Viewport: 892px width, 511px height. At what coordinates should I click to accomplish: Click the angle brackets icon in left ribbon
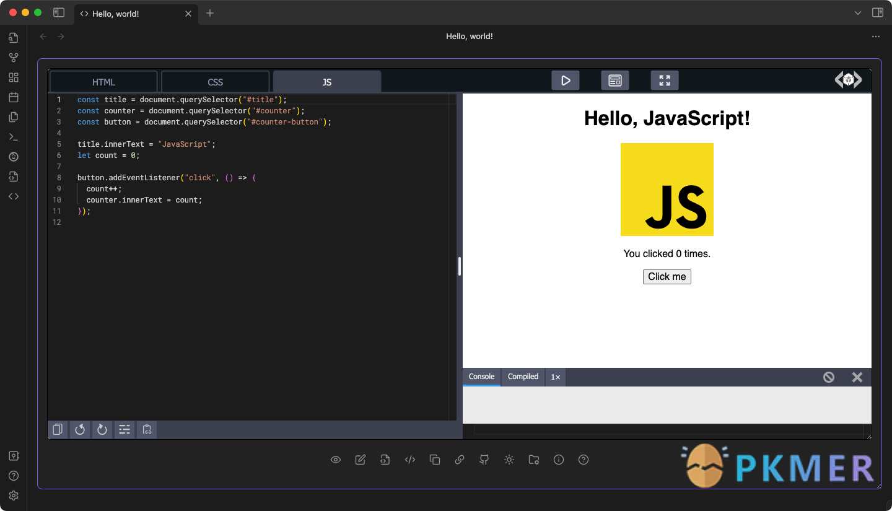point(14,196)
